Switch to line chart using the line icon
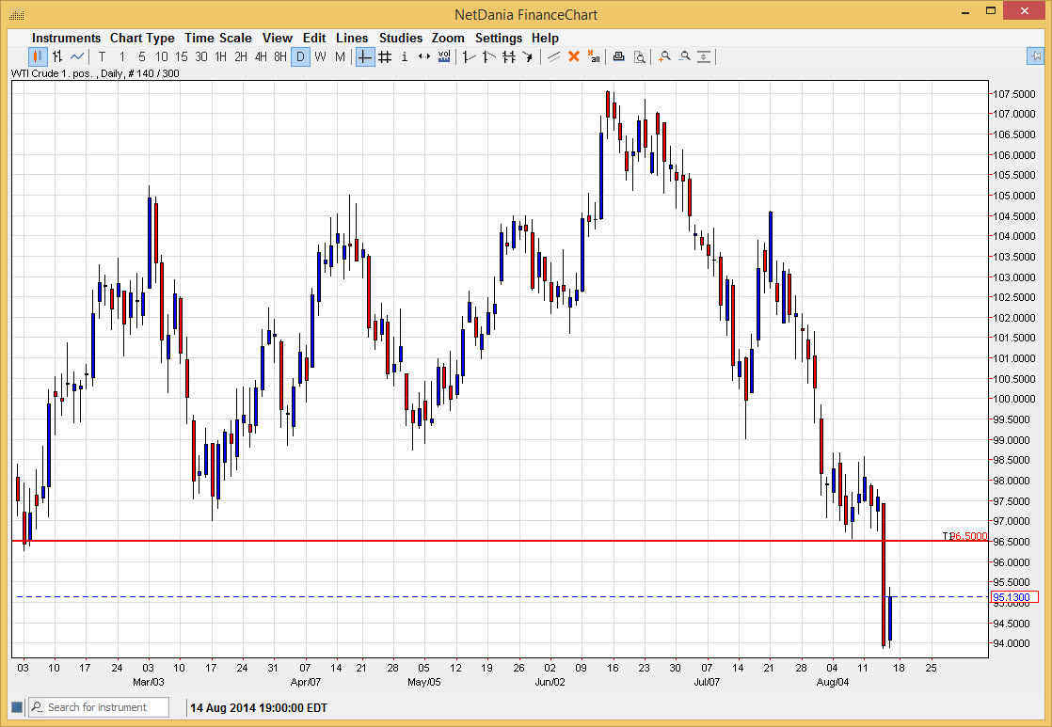The width and height of the screenshot is (1052, 727). tap(77, 56)
